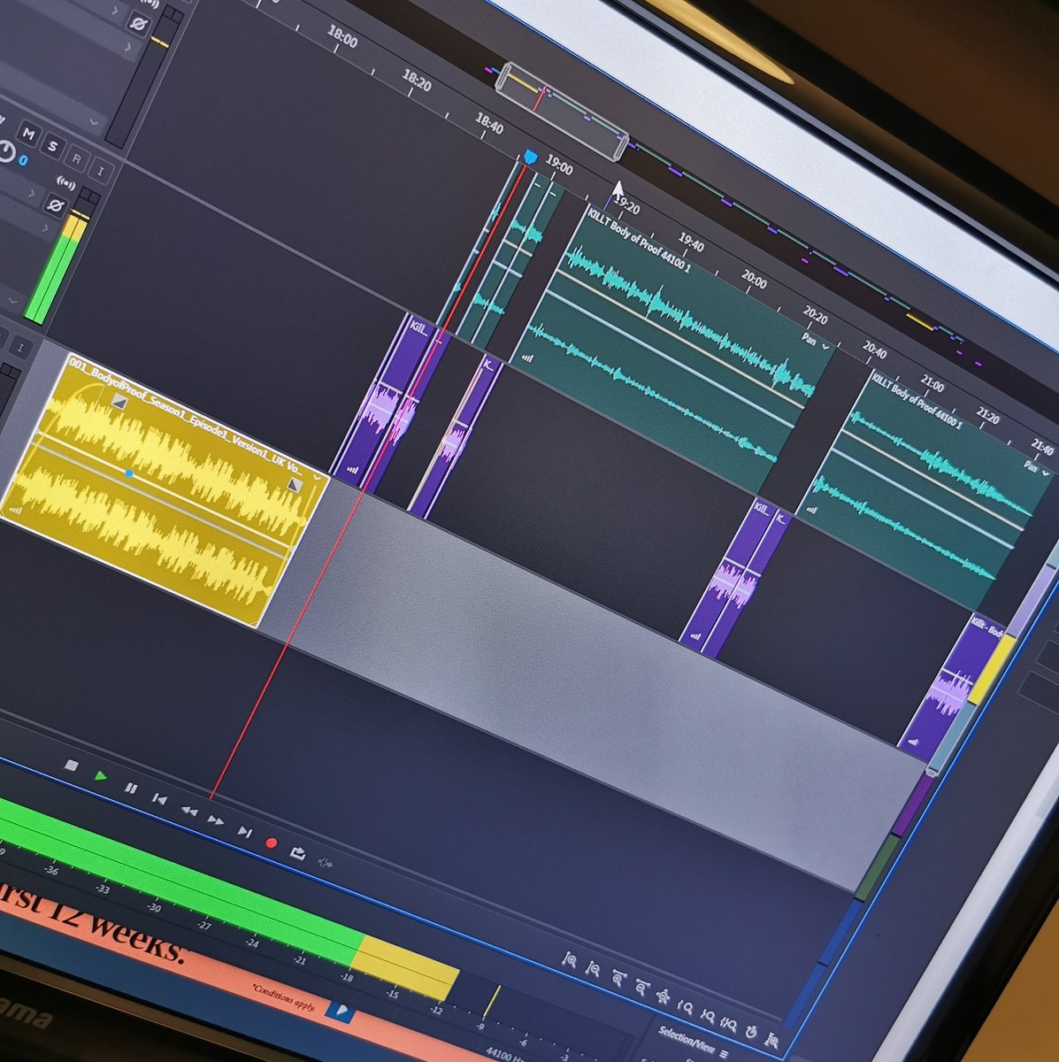The image size is (1059, 1062).
Task: Toggle polarity reverse on the topmost track
Action: pos(138,22)
